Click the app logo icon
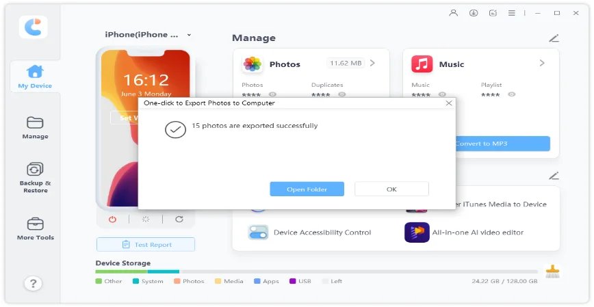Screen dimensions: 594x307 (x=34, y=27)
